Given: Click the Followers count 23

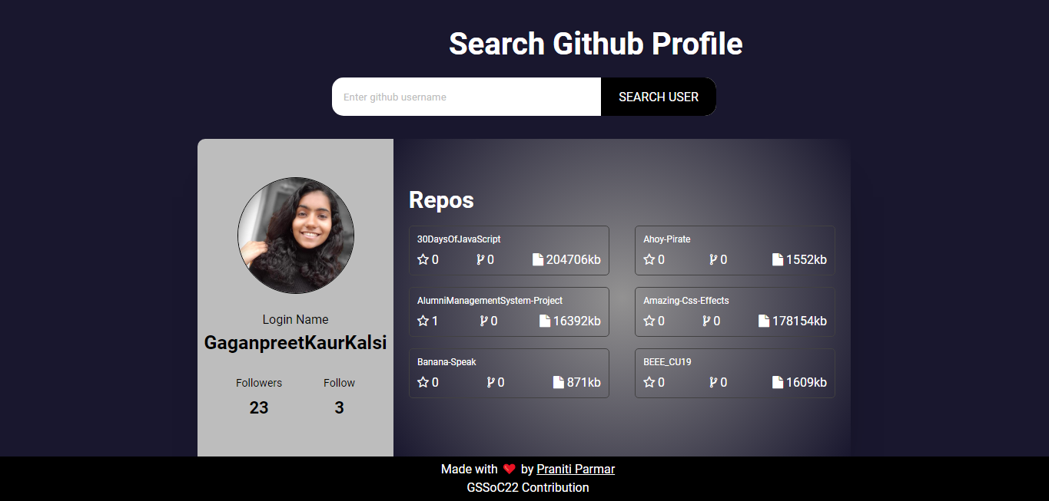Looking at the screenshot, I should (x=259, y=408).
